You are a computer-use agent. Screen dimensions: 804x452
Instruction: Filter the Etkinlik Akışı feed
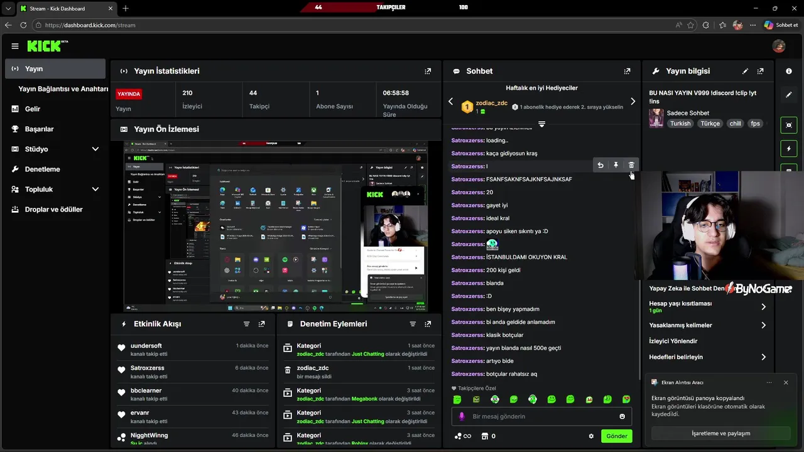(x=246, y=324)
